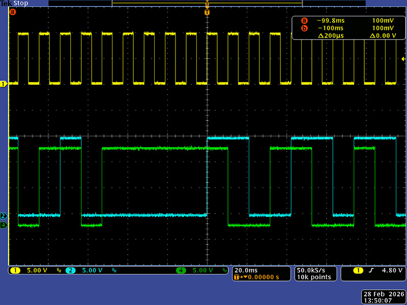Screen dimensions: 407x305
Task: Click the cursor b -100ms readout row
Action: [344, 28]
